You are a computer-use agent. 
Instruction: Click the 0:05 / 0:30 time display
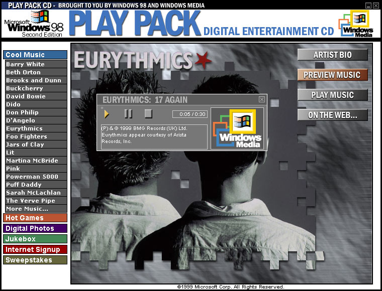point(190,114)
